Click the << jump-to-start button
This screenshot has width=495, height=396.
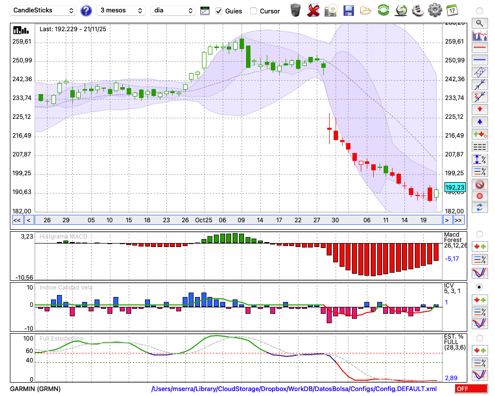(x=17, y=220)
